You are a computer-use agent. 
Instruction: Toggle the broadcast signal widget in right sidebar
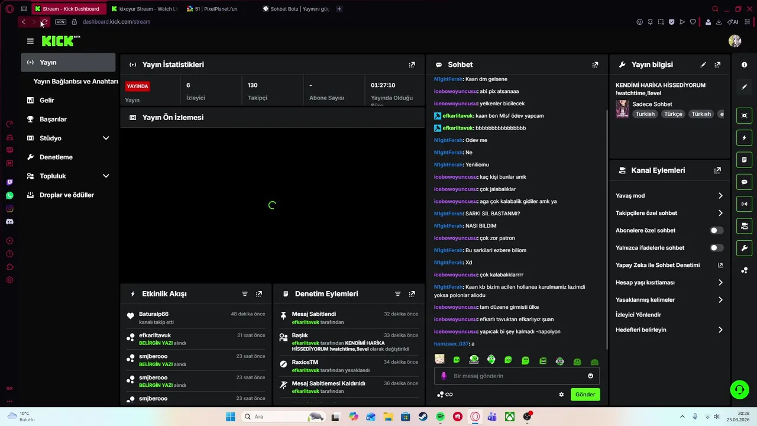click(744, 204)
